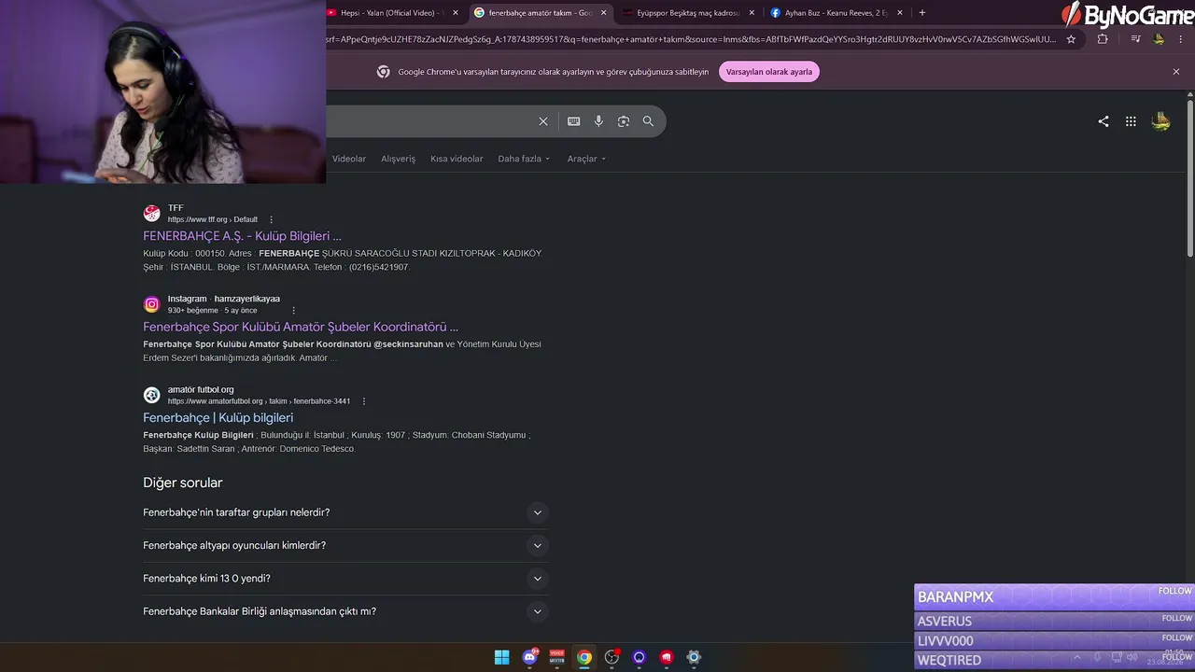Click the tff.org › Default URL text
This screenshot has width=1195, height=672.
pyautogui.click(x=213, y=219)
